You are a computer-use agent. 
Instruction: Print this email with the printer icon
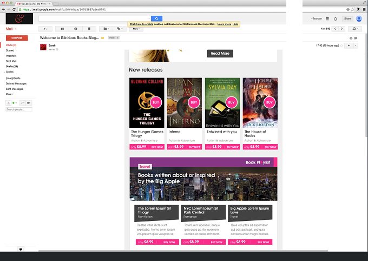351,38
